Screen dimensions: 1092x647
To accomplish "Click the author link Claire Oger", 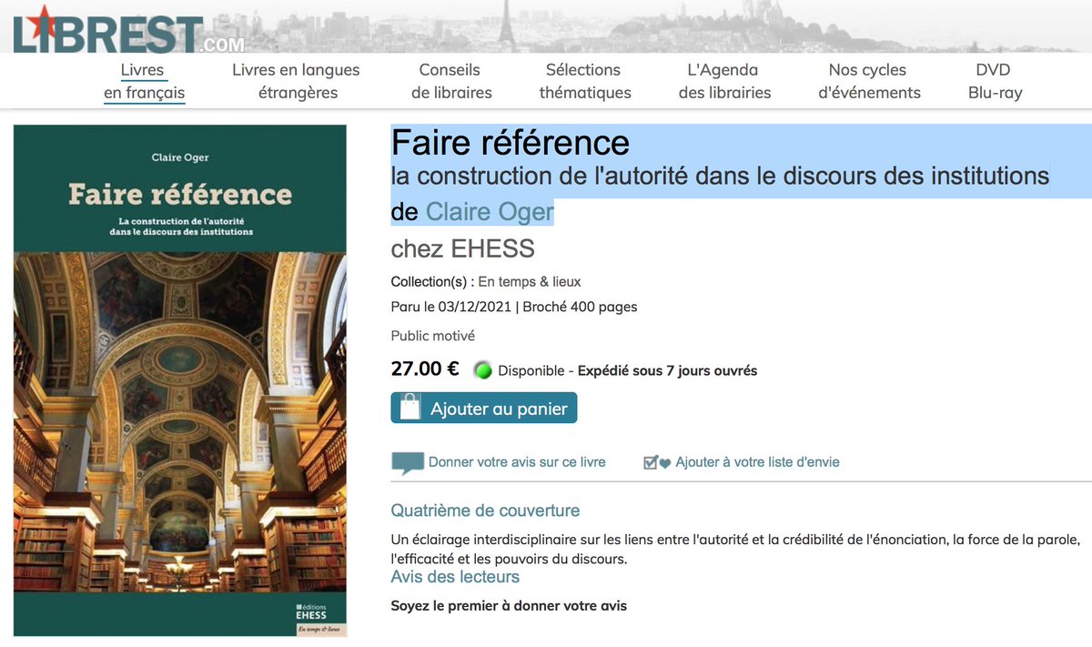I will [x=490, y=212].
